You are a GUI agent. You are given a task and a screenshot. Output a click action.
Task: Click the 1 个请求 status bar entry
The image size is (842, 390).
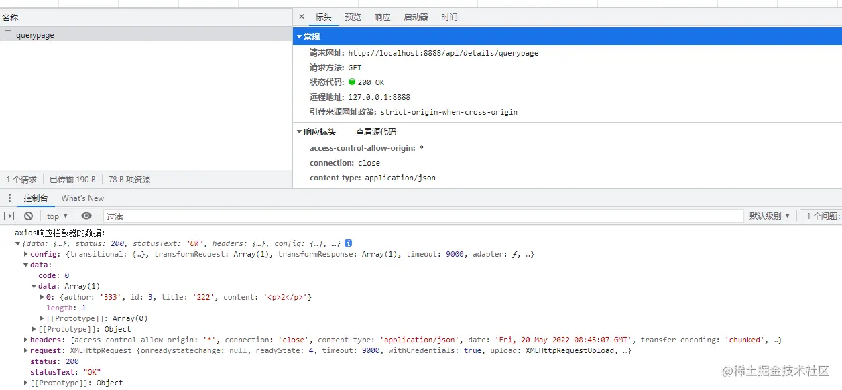pyautogui.click(x=21, y=180)
